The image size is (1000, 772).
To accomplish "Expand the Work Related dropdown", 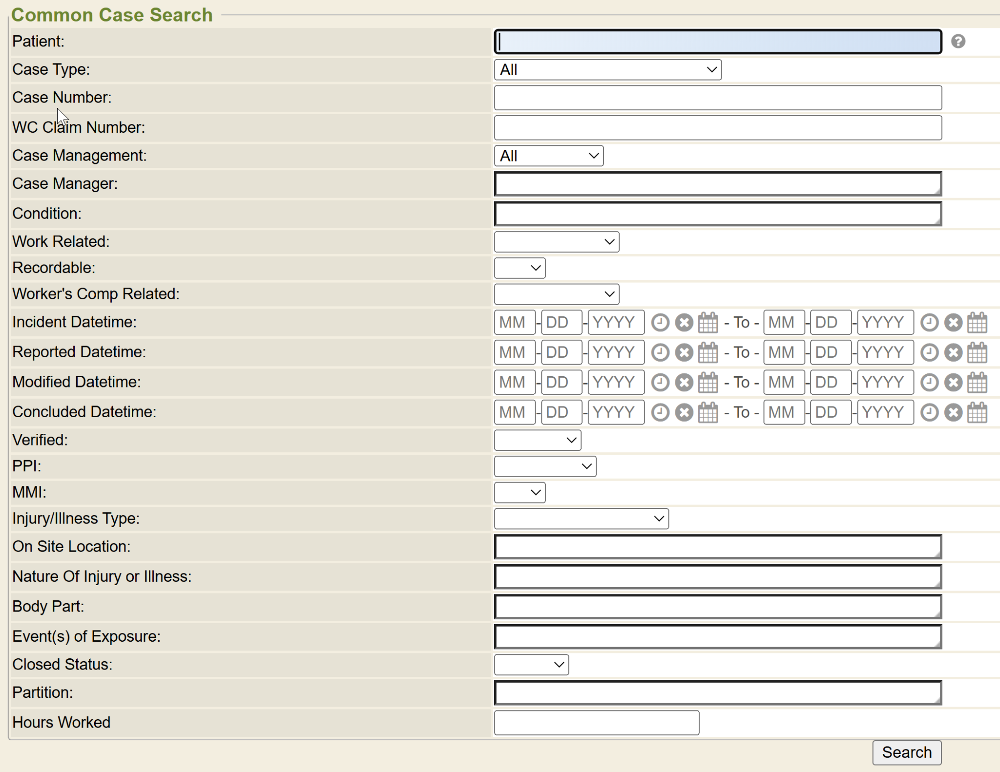I will [x=556, y=242].
